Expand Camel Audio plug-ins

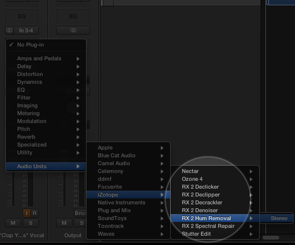coord(128,164)
